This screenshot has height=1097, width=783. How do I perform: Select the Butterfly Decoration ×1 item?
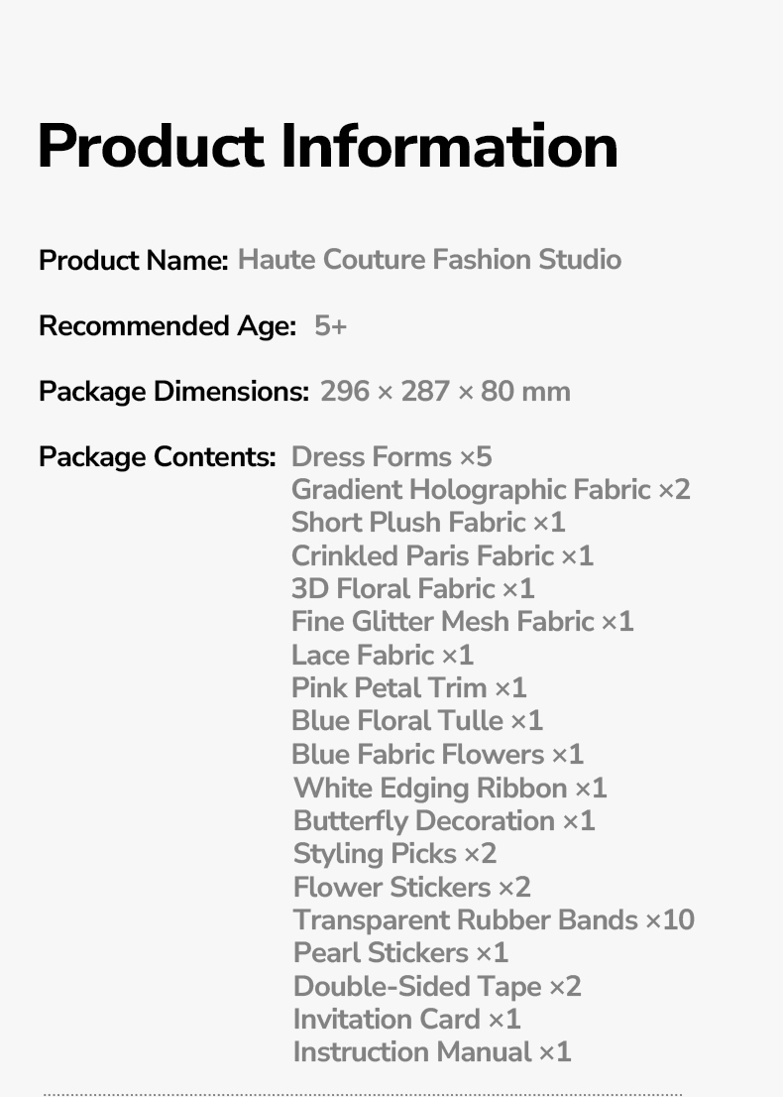[x=444, y=821]
